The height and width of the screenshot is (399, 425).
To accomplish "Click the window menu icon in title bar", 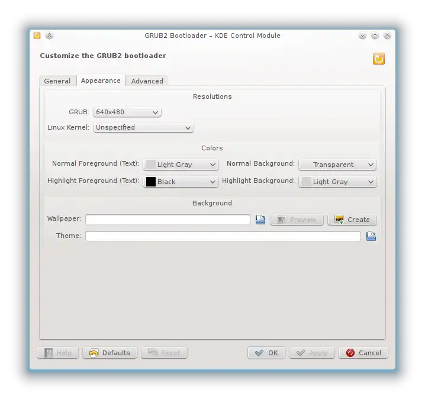I will (37, 36).
